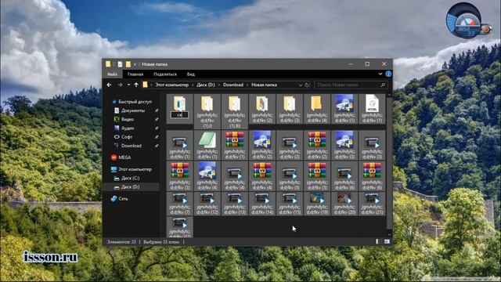
Task: Select the video thumbnail labeled (19)
Action: [317, 204]
